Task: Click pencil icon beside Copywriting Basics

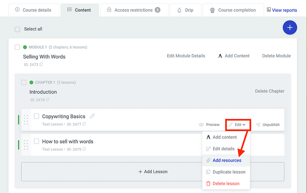Action: coord(92,116)
